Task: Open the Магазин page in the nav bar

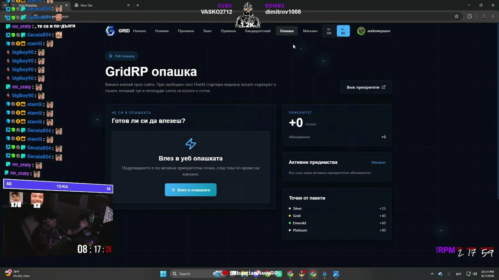Action: [x=310, y=31]
